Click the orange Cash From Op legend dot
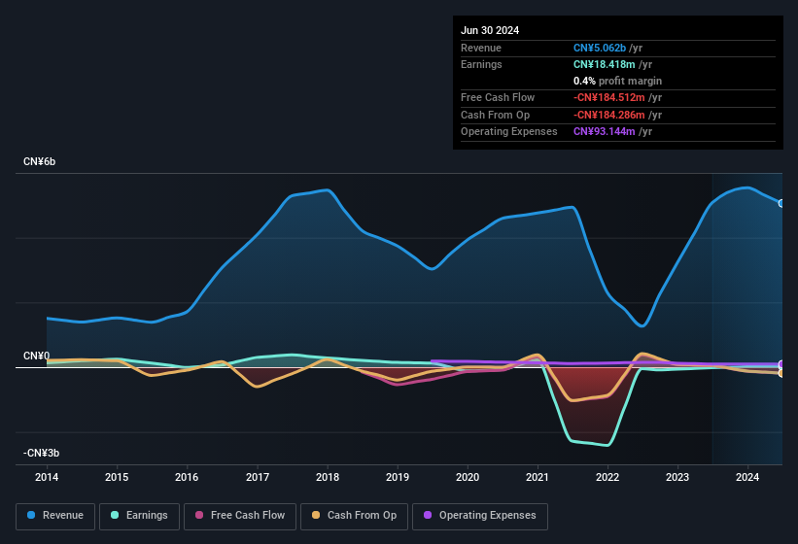 pyautogui.click(x=316, y=515)
